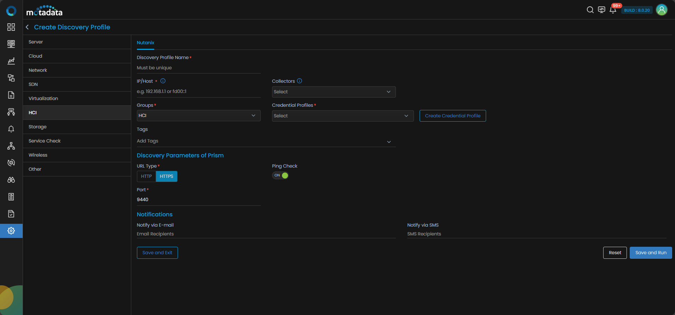Open the gear-cycle automation icon in sidebar
The height and width of the screenshot is (315, 675).
pos(11,163)
